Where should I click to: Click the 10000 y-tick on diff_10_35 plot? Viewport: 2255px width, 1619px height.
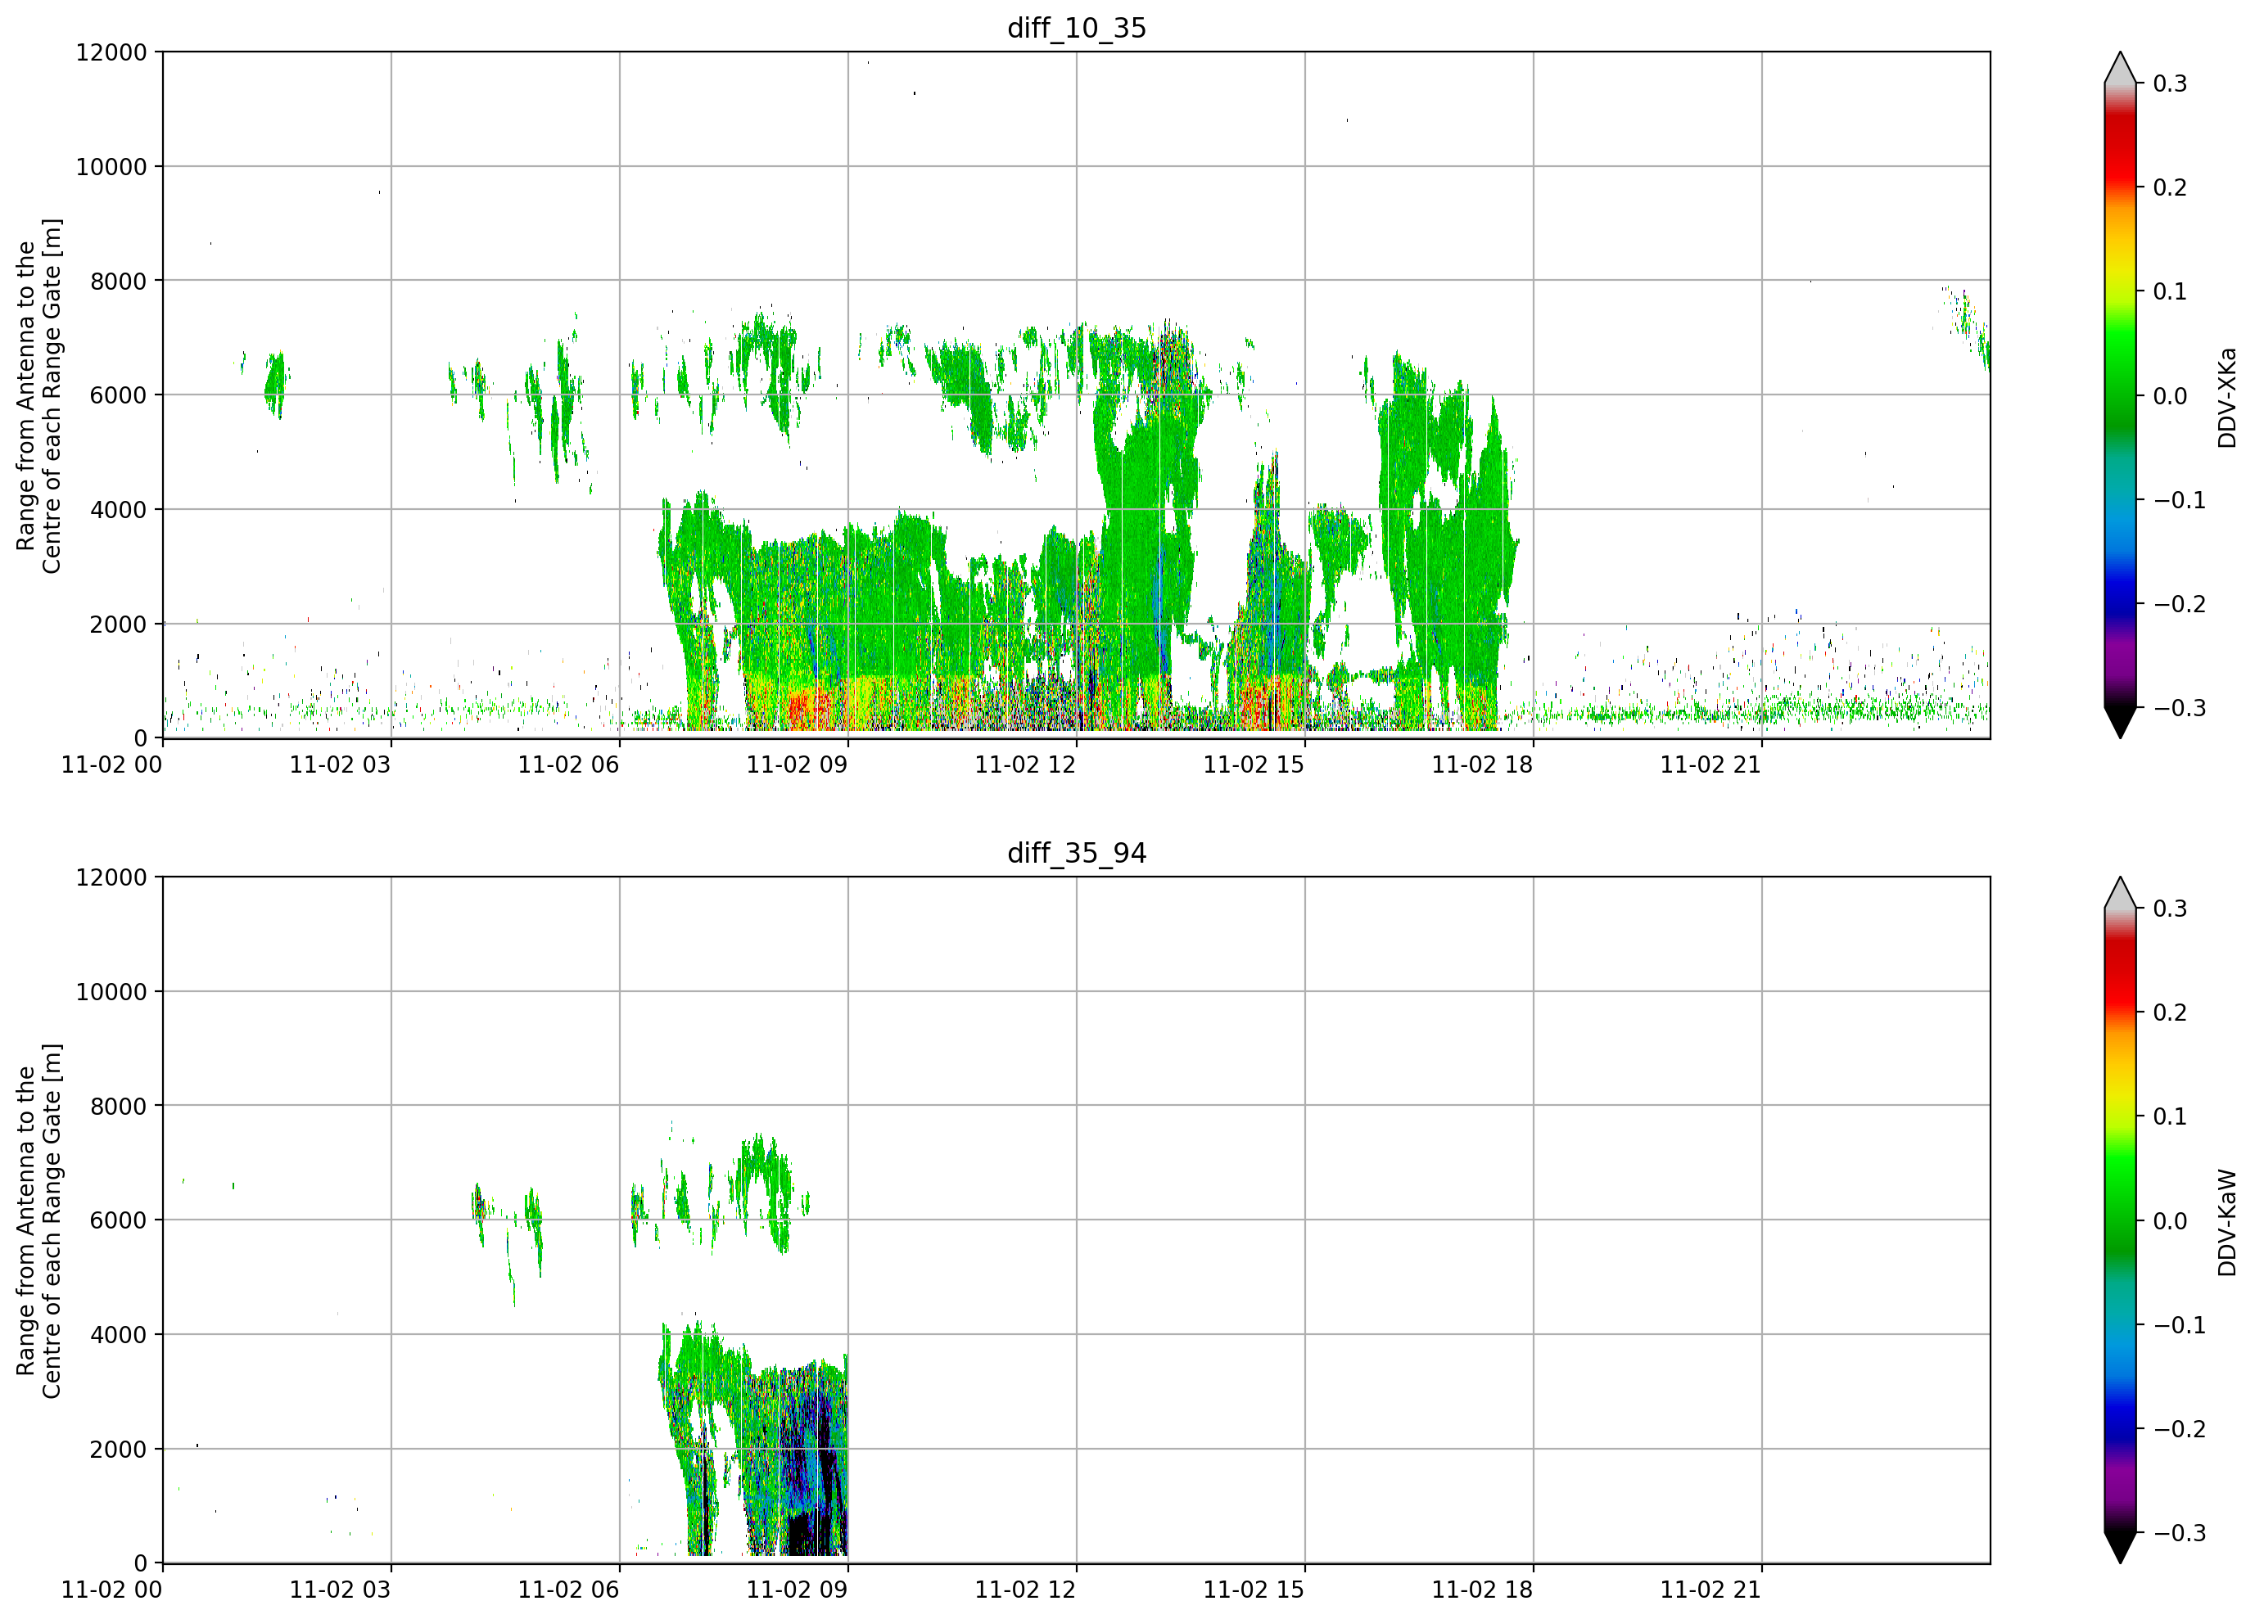click(111, 167)
